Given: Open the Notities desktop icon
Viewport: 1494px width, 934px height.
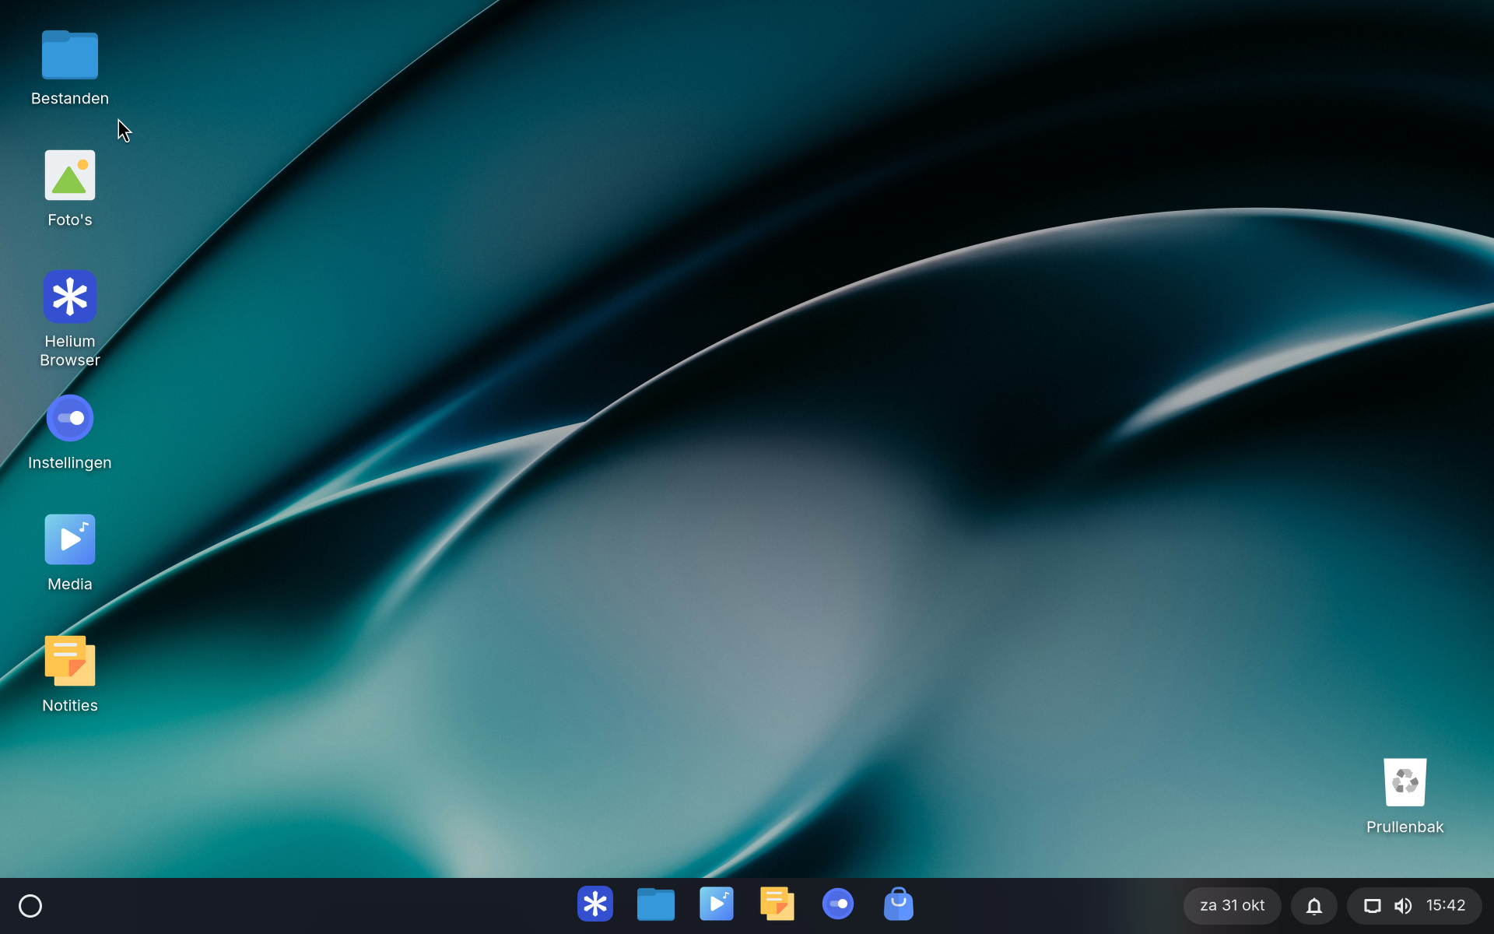Looking at the screenshot, I should pos(70,661).
